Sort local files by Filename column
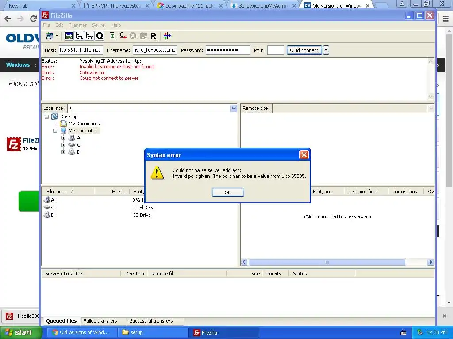This screenshot has height=339, width=453. point(68,192)
